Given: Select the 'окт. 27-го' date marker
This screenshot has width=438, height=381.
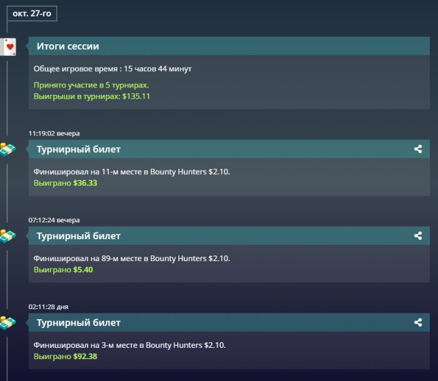Looking at the screenshot, I should [x=32, y=12].
